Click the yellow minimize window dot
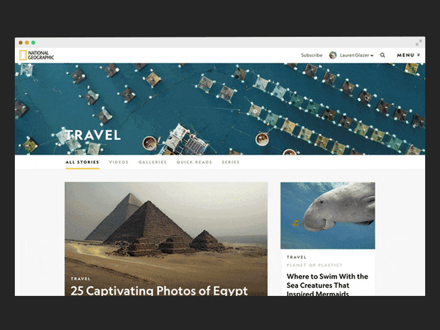The height and width of the screenshot is (330, 440). click(27, 43)
